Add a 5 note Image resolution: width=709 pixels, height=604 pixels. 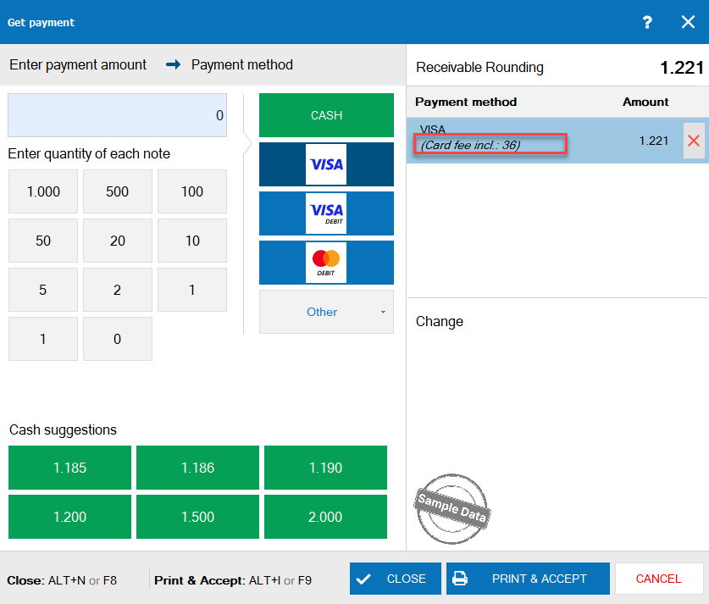[x=43, y=290]
